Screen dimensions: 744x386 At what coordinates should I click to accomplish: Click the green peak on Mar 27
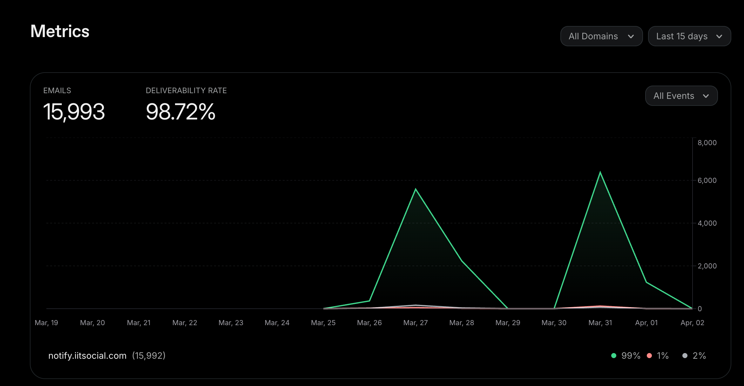(416, 189)
